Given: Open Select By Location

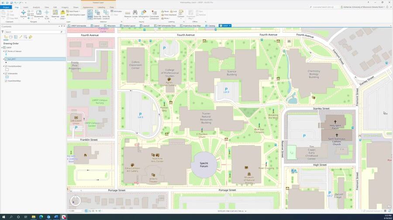Looking at the screenshot, I should pyautogui.click(x=106, y=14).
